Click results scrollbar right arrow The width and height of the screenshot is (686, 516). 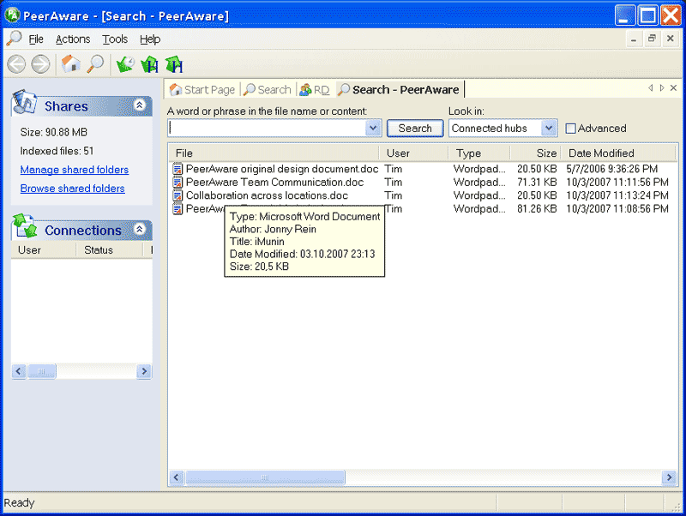coord(669,477)
